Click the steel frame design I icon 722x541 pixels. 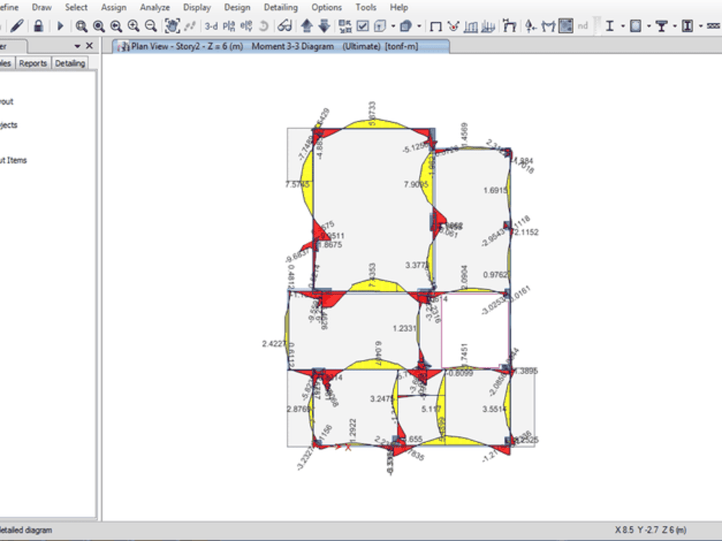[x=609, y=26]
